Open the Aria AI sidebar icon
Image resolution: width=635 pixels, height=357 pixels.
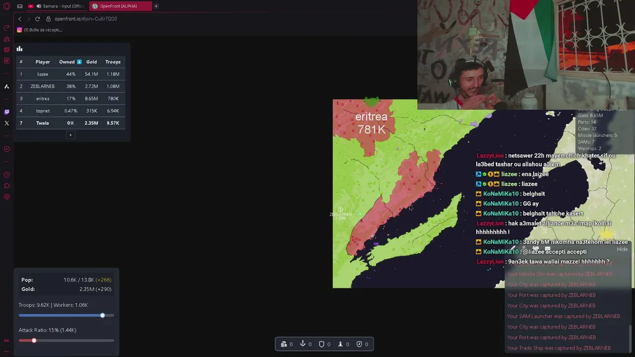[x=6, y=86]
